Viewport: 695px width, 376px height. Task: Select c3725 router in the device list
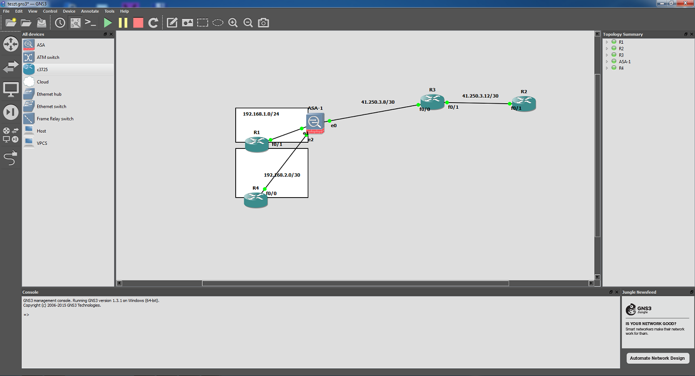click(68, 69)
